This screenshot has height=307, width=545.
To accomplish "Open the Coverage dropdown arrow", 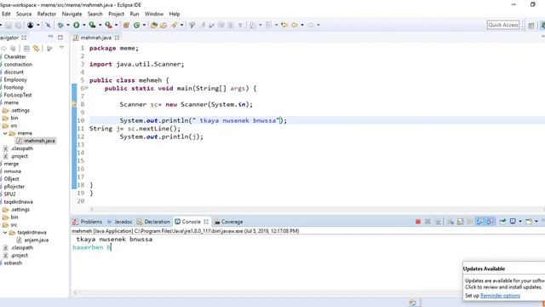I will (x=100, y=25).
